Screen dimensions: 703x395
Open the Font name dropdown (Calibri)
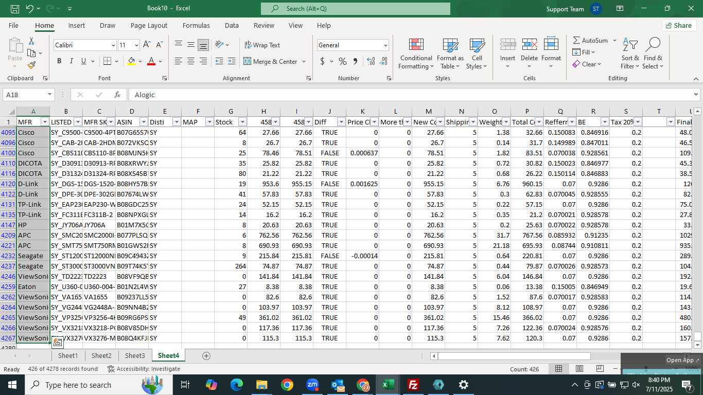click(113, 45)
